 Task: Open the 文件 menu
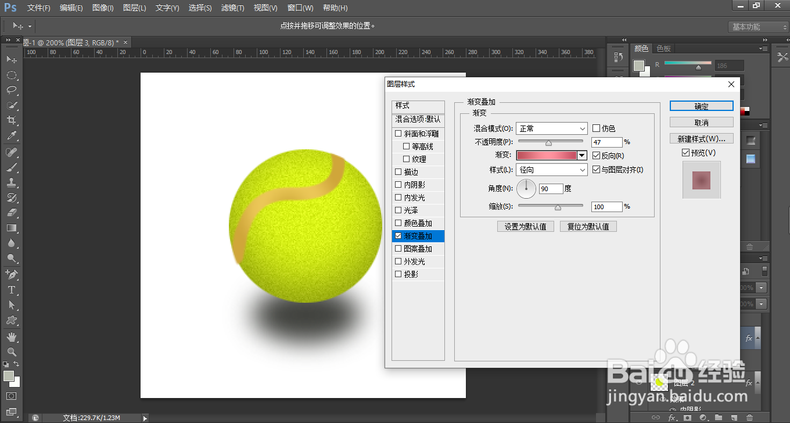pyautogui.click(x=38, y=8)
